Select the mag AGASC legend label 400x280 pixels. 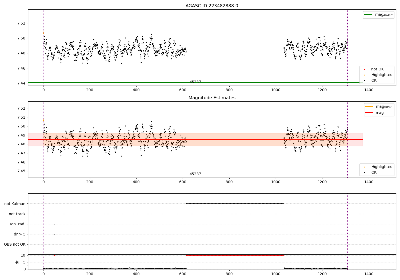(384, 15)
